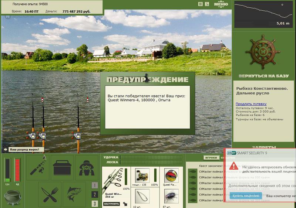Click the ЛЕСКА tension bar
The image size is (296, 208).
pyautogui.click(x=151, y=162)
